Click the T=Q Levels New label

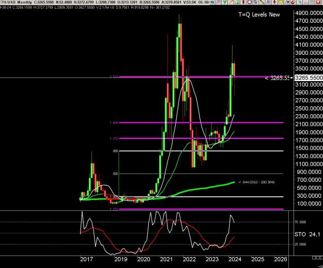pyautogui.click(x=259, y=14)
